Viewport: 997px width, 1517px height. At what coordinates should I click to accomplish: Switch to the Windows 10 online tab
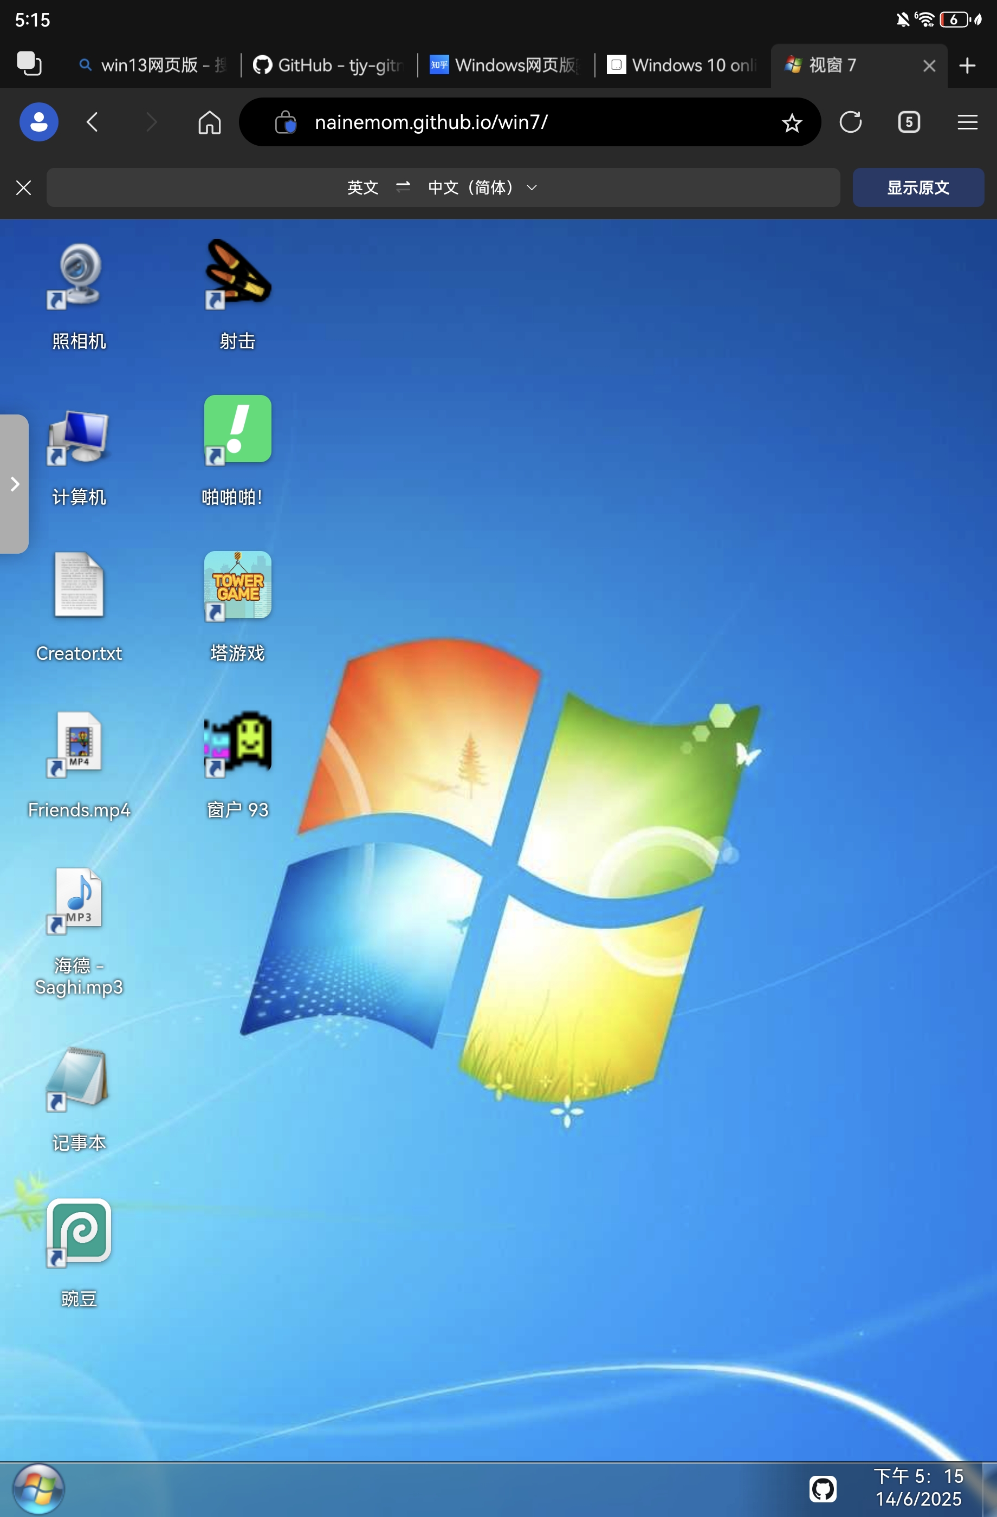pyautogui.click(x=682, y=65)
